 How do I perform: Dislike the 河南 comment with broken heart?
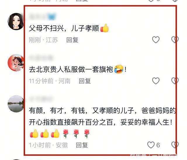point(175,81)
